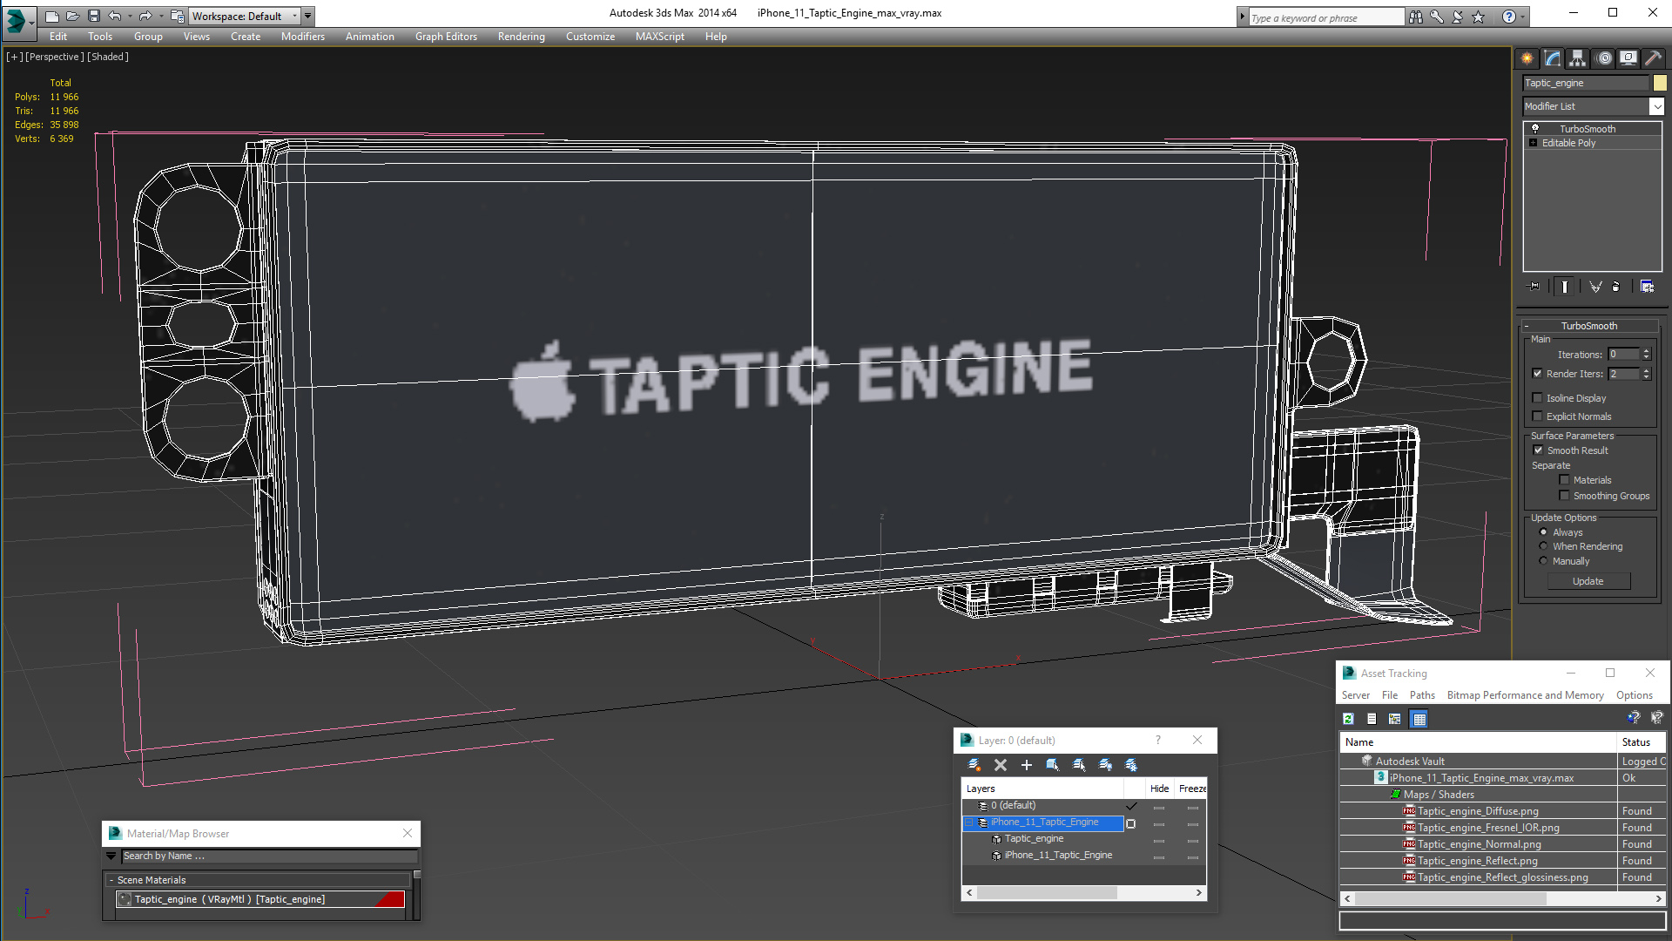The width and height of the screenshot is (1672, 941).
Task: Open the Hierarchy command panel tab
Action: coord(1577,58)
